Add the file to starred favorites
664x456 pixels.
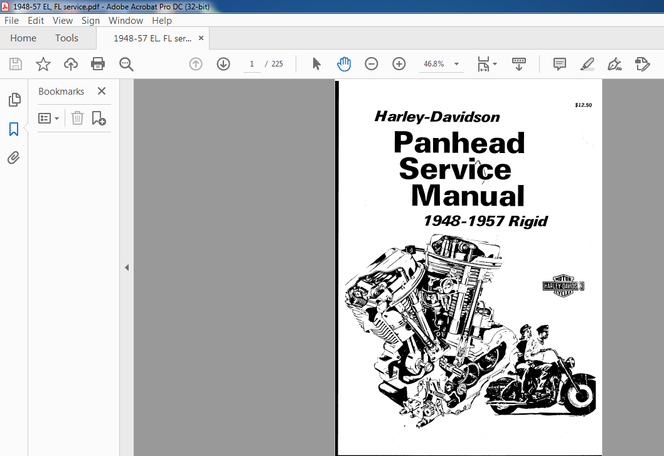[x=43, y=64]
